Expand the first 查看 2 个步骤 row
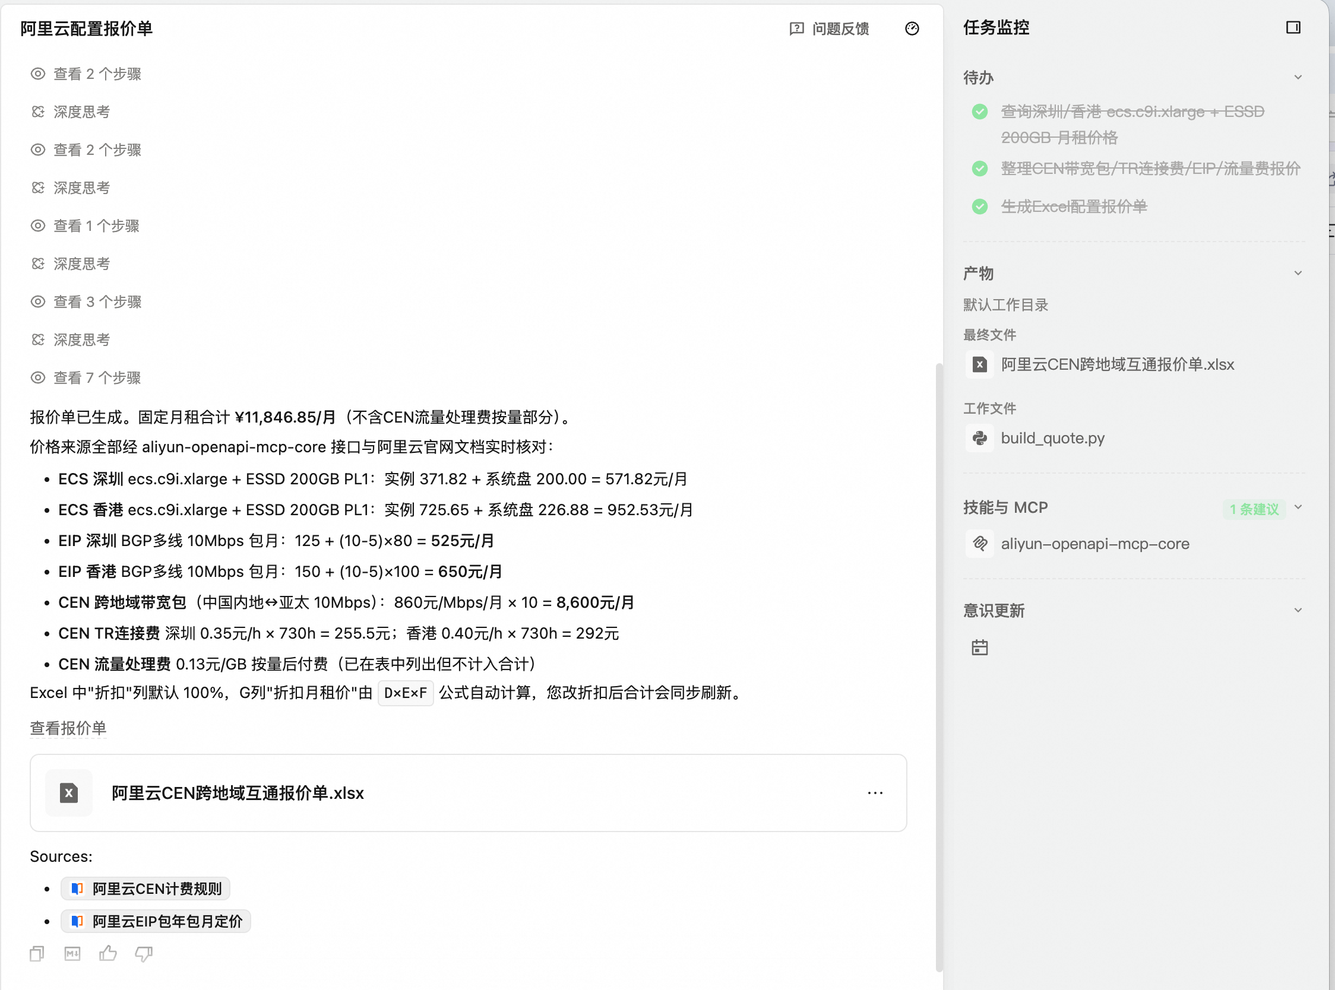This screenshot has height=990, width=1335. pos(86,74)
